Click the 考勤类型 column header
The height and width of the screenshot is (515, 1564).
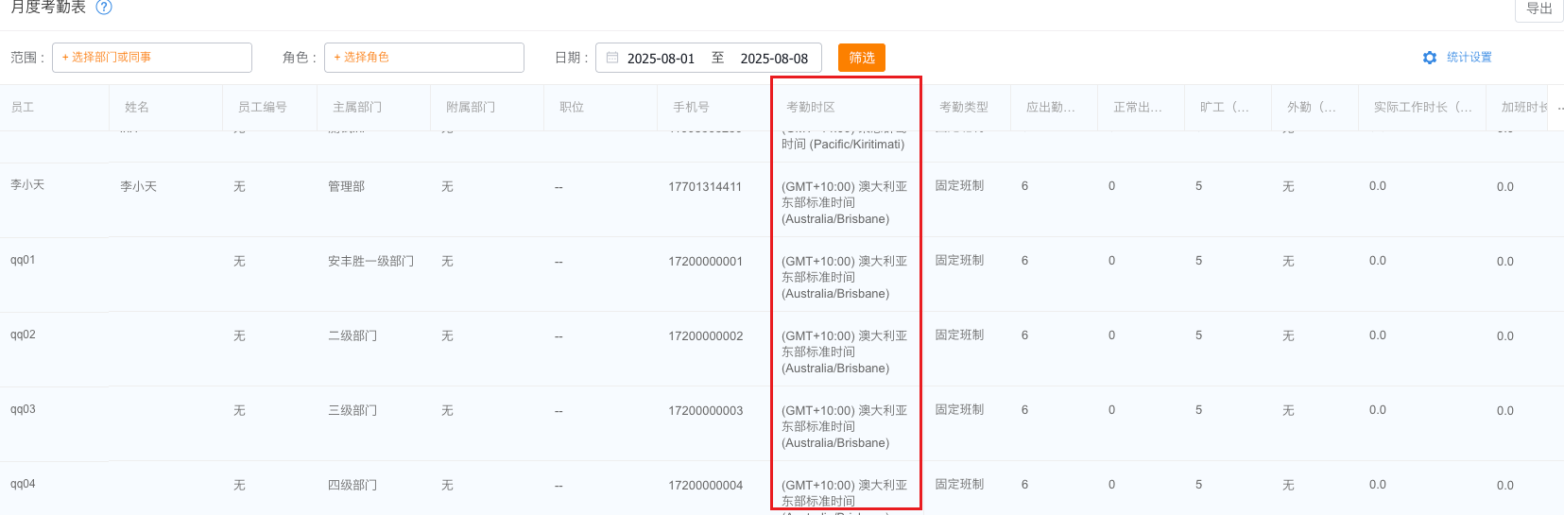(x=963, y=108)
